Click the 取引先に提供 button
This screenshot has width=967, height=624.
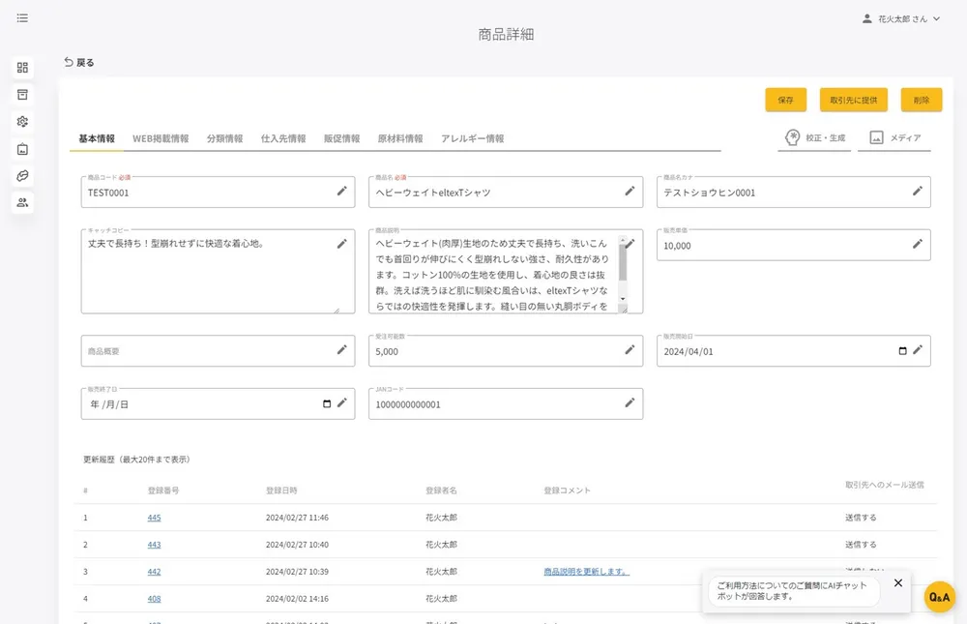click(854, 100)
